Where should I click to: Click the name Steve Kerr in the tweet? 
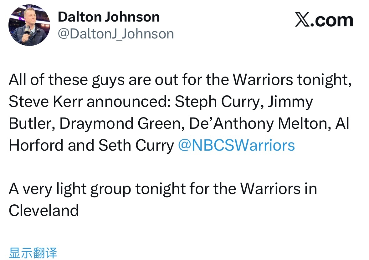pyautogui.click(x=46, y=102)
